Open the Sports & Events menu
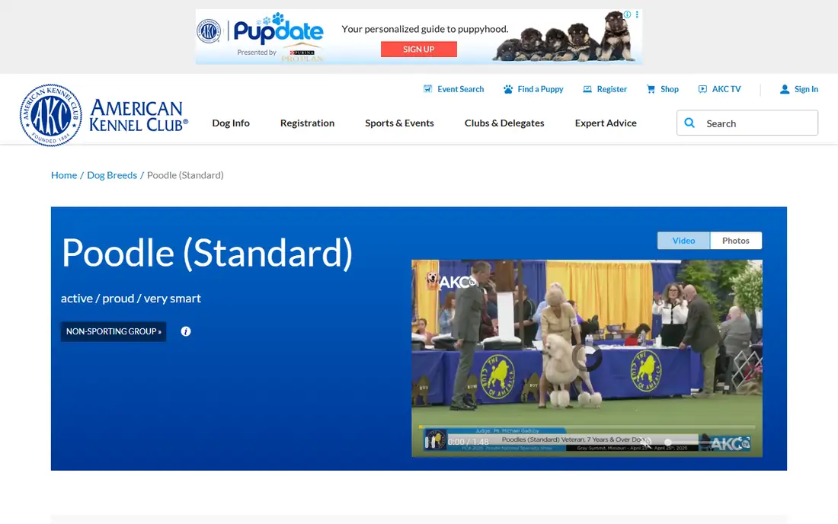The width and height of the screenshot is (838, 524). [x=399, y=123]
